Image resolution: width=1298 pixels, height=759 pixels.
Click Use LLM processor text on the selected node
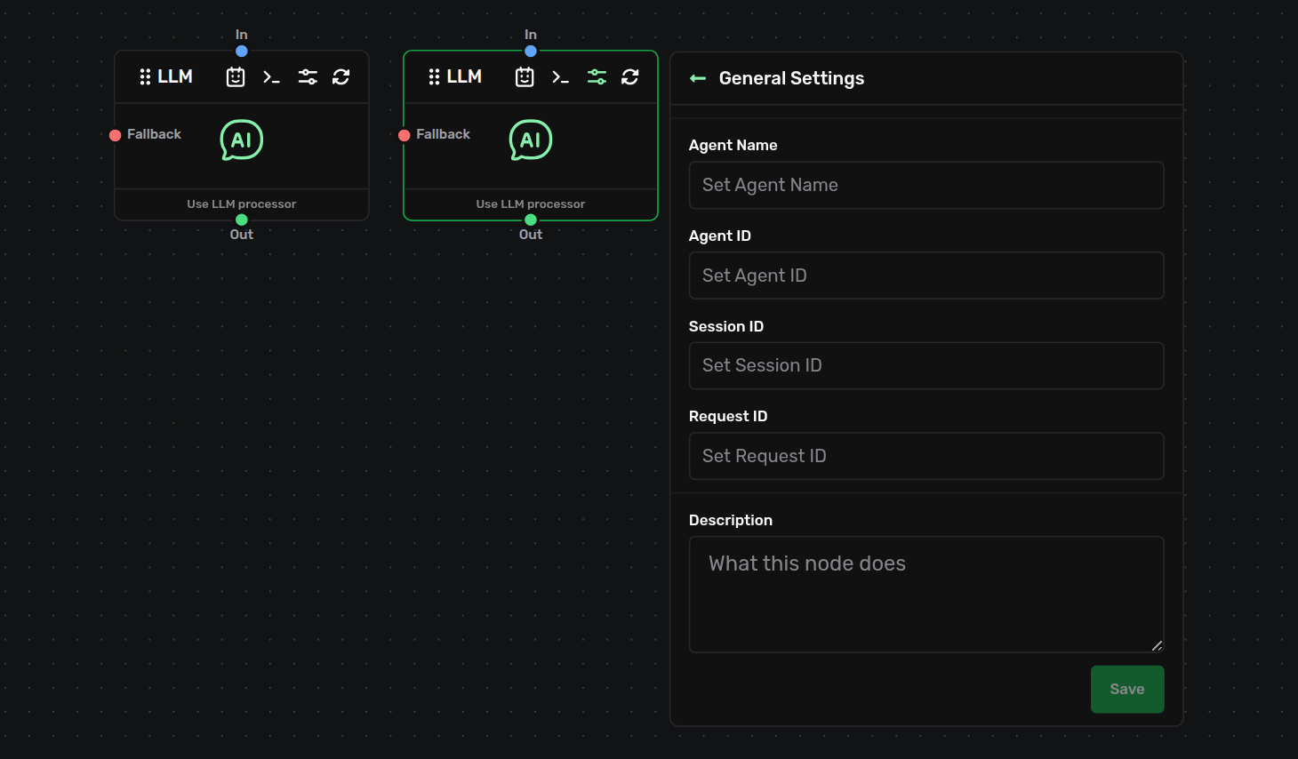point(531,204)
